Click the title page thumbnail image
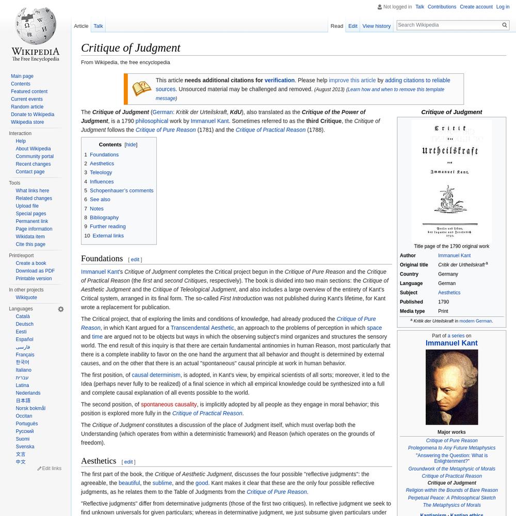This screenshot has height=516, width=516. click(451, 180)
